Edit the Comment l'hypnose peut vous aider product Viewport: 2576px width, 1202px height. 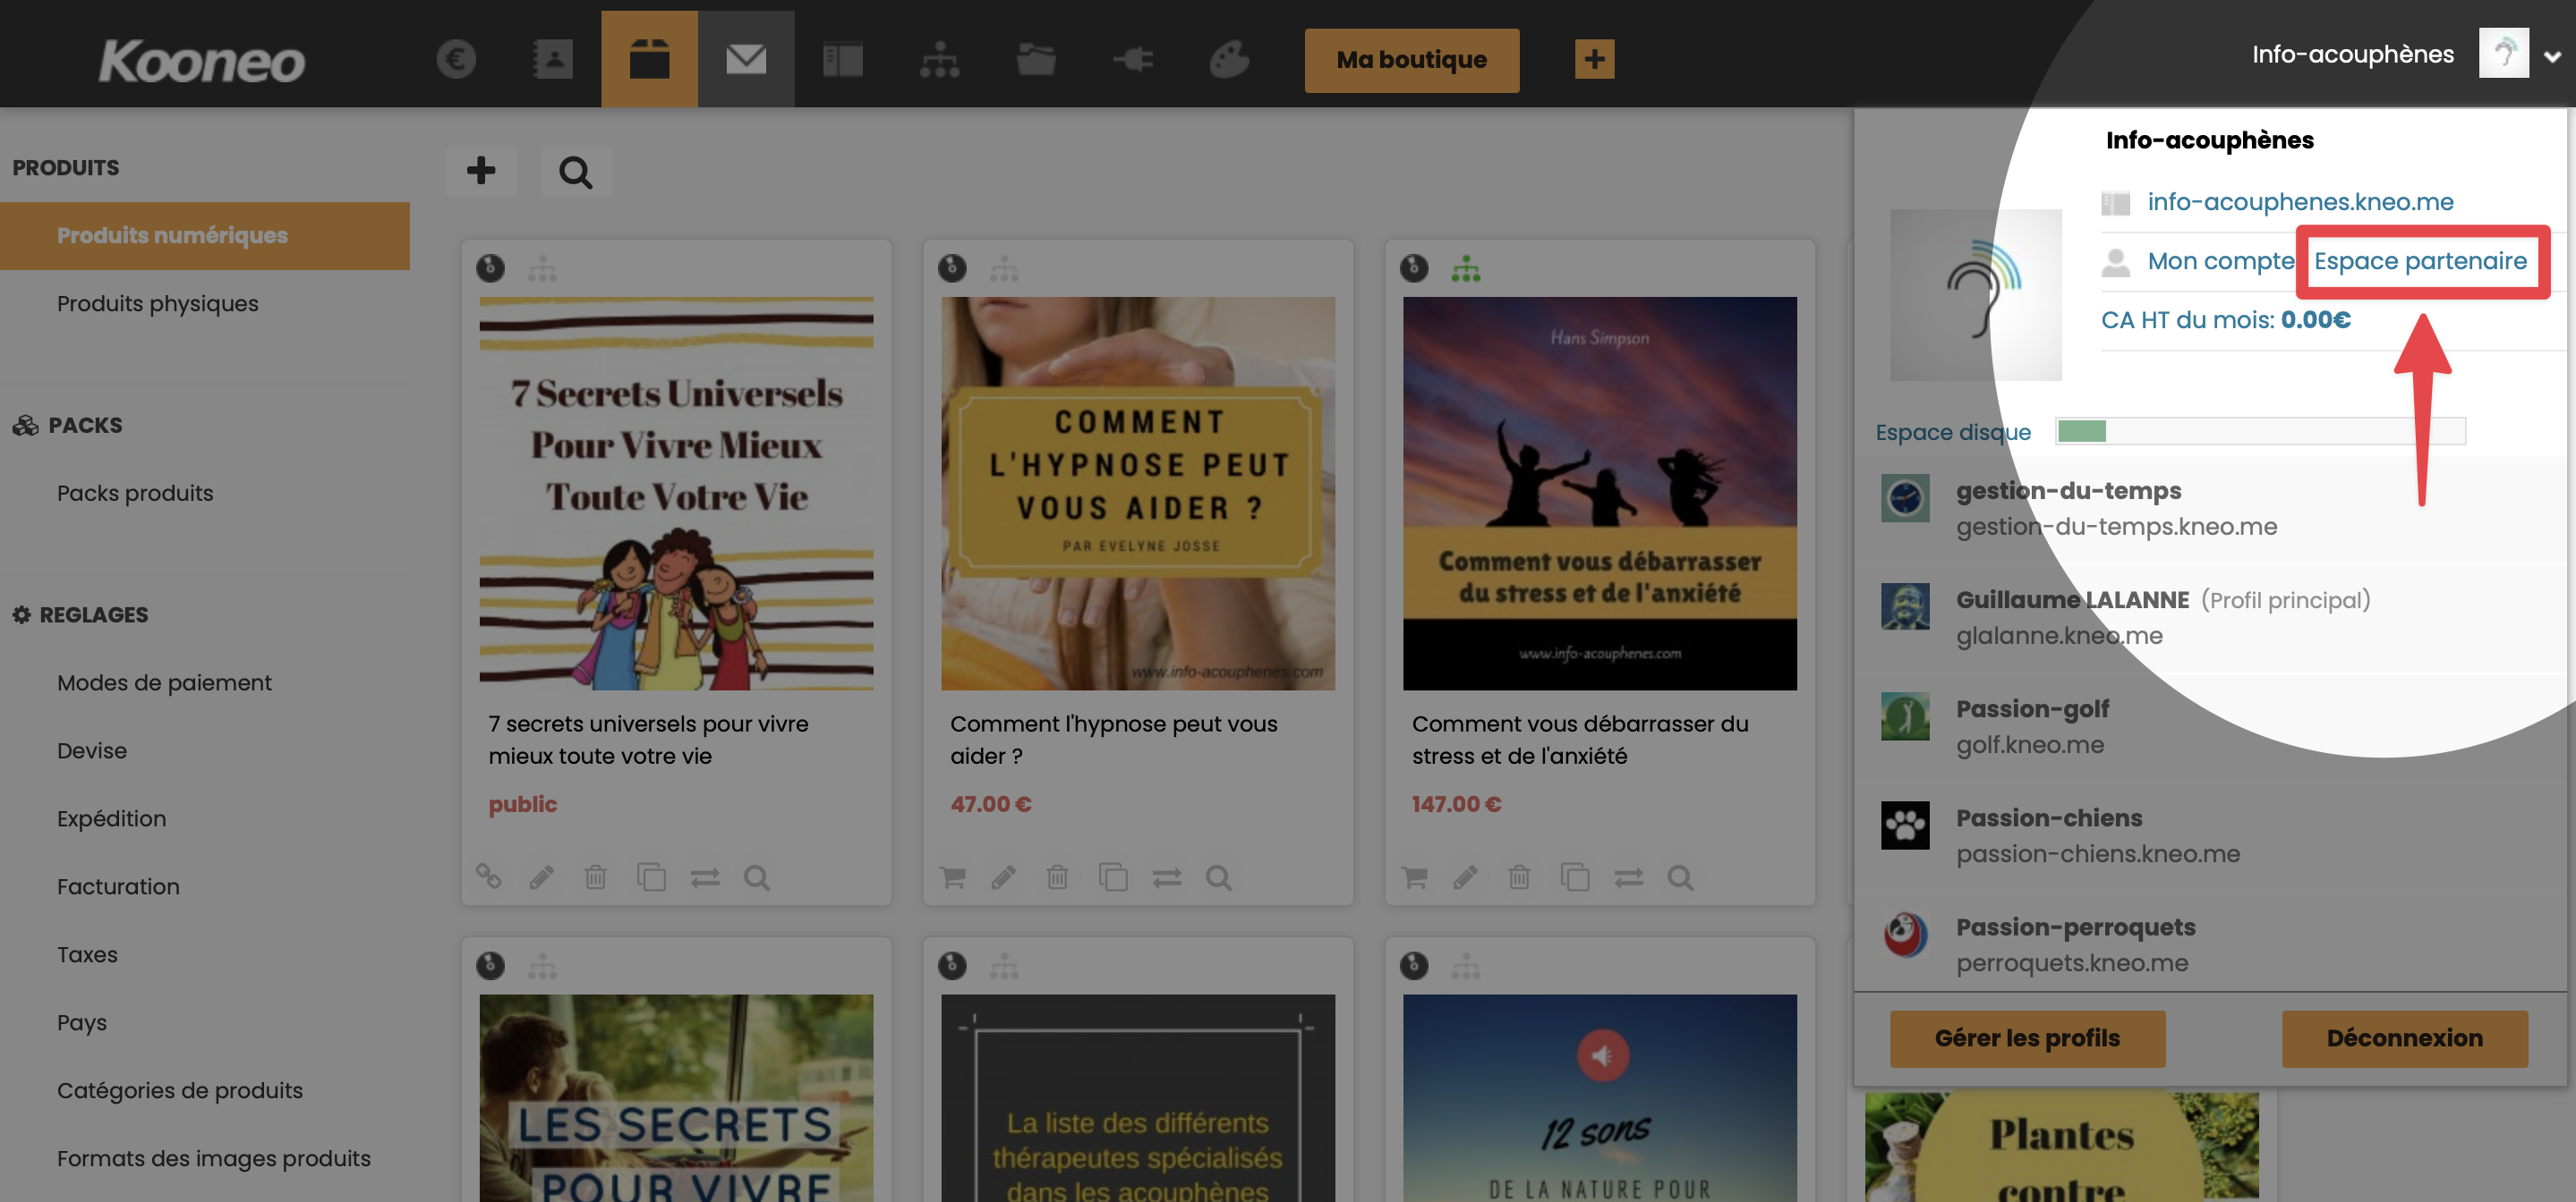(1004, 877)
